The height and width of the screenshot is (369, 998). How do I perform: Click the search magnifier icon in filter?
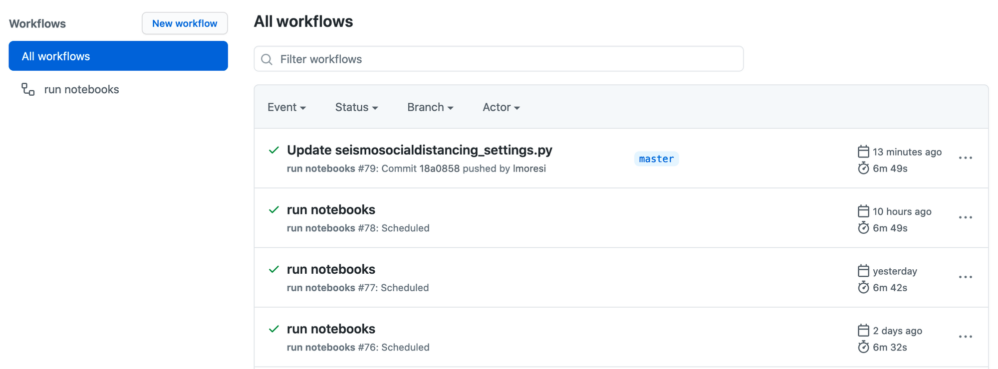(267, 59)
